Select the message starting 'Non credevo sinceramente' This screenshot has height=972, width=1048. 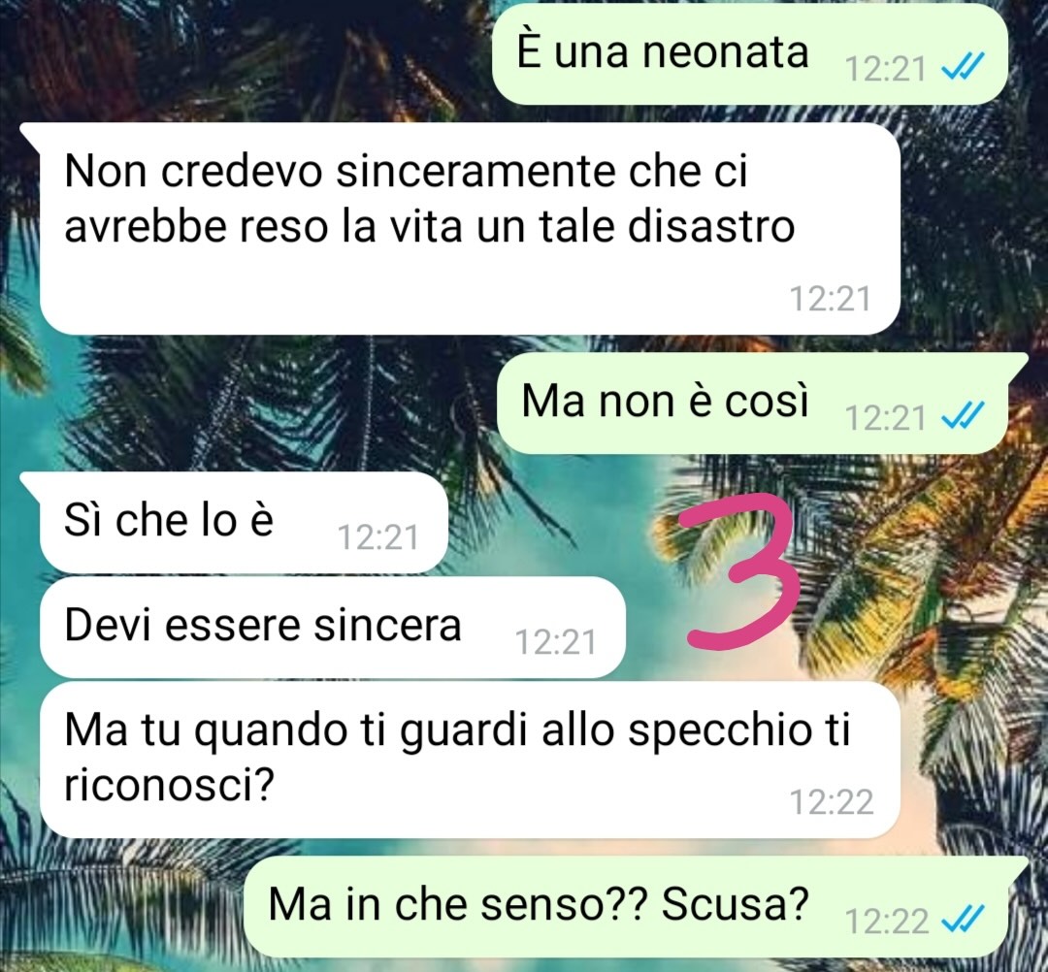point(470,228)
